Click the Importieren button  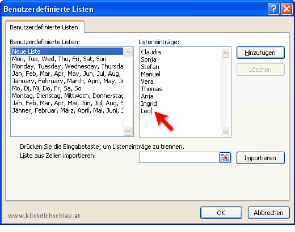point(260,158)
